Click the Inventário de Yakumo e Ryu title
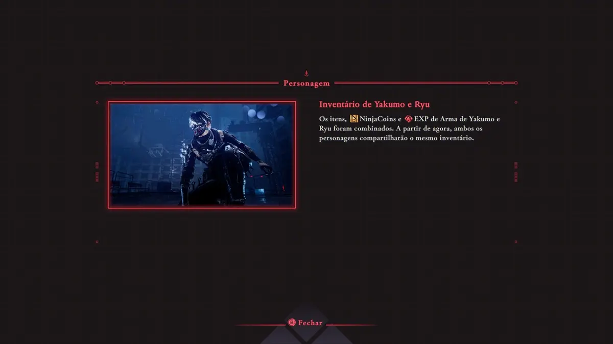 [374, 104]
